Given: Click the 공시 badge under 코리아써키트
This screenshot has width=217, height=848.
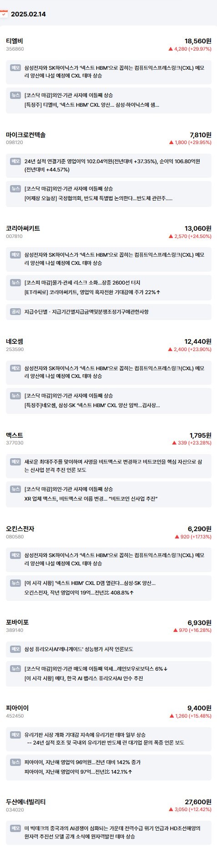Looking at the screenshot, I should coord(15,311).
